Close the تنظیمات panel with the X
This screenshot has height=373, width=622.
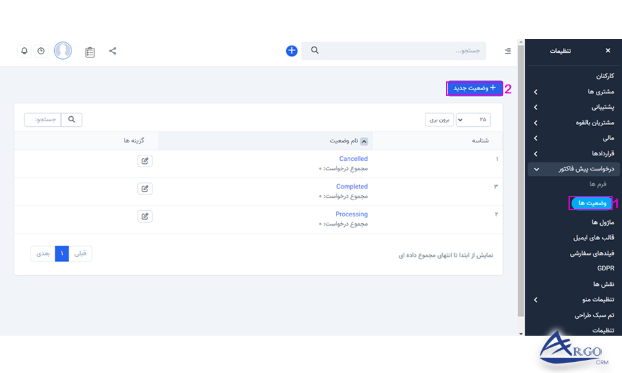(608, 50)
